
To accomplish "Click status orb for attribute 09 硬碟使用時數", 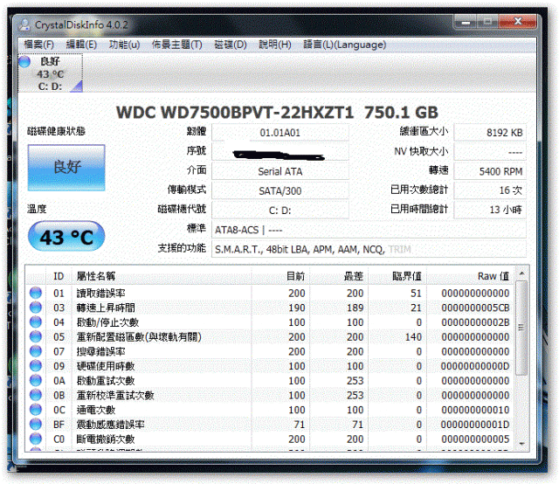I will pyautogui.click(x=36, y=366).
